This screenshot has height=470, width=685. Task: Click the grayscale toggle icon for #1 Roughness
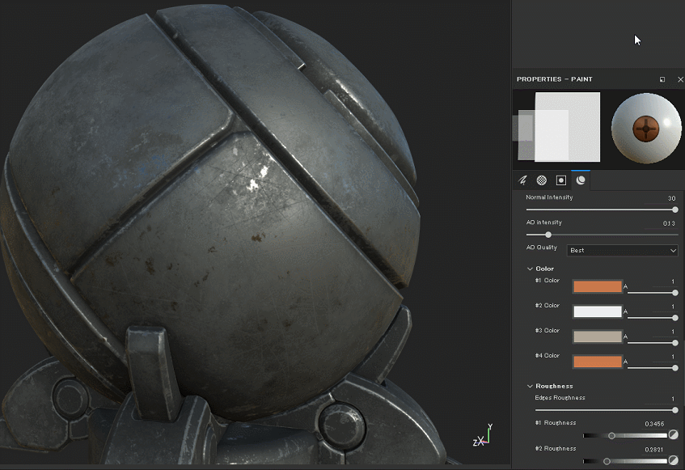tap(673, 434)
